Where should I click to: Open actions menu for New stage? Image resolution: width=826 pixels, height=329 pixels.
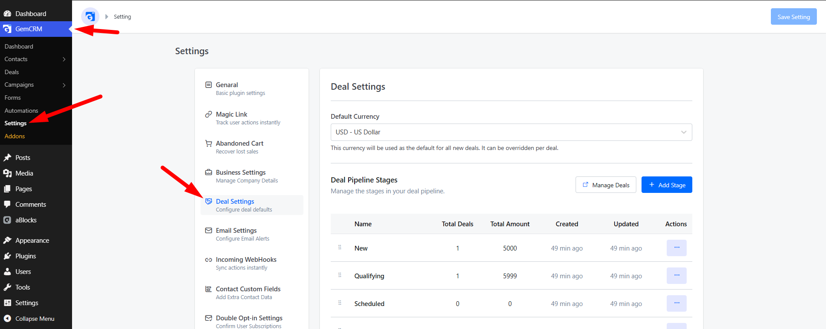[676, 248]
